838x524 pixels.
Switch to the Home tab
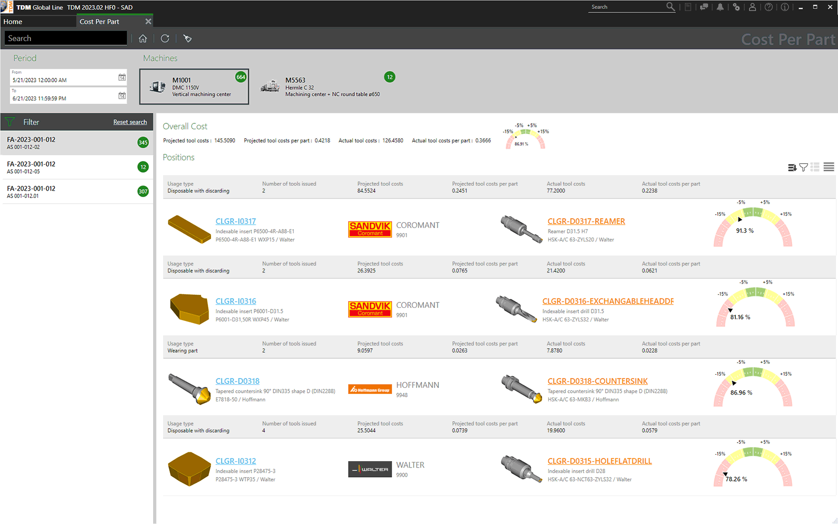(x=13, y=21)
